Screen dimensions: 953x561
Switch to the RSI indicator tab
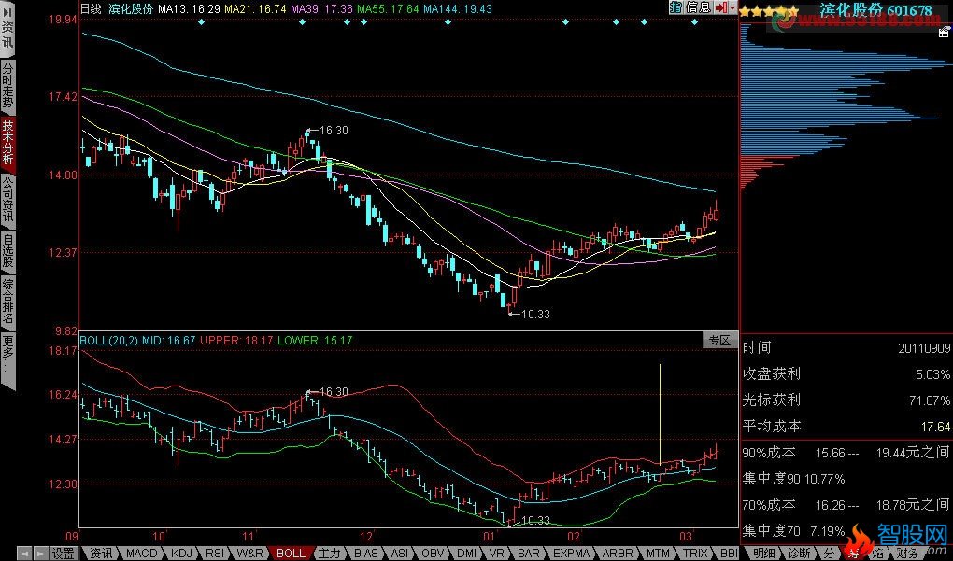point(215,554)
